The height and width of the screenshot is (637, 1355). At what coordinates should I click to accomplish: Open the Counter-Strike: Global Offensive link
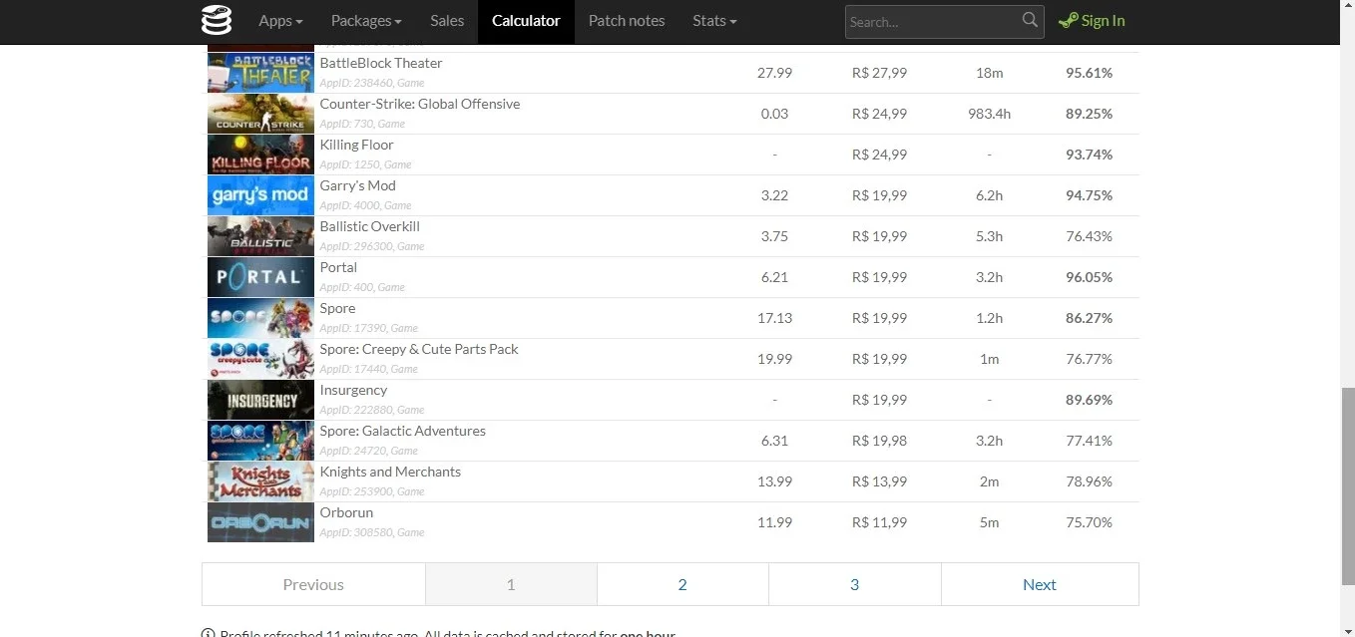click(419, 104)
